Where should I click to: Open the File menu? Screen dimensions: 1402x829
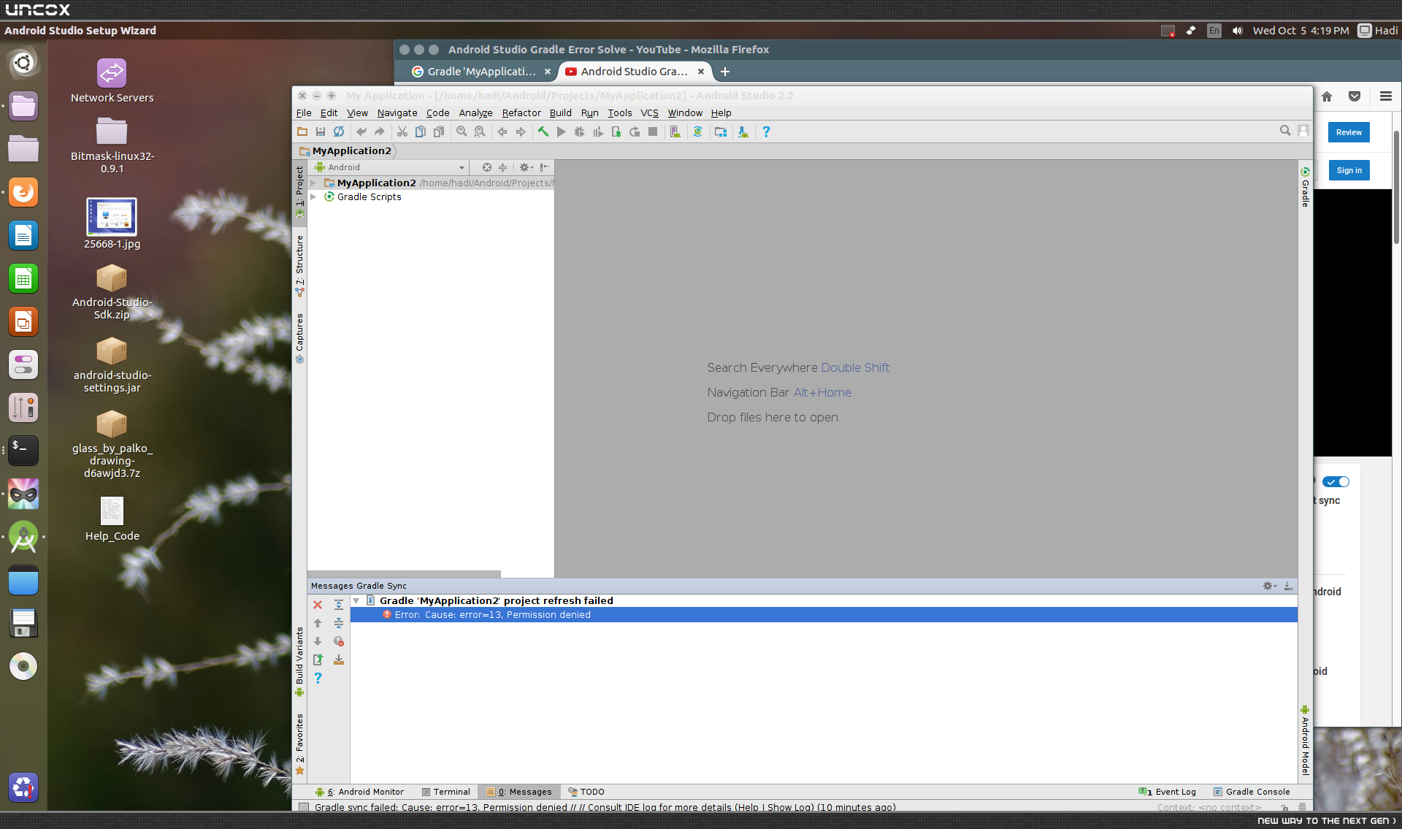click(x=304, y=113)
